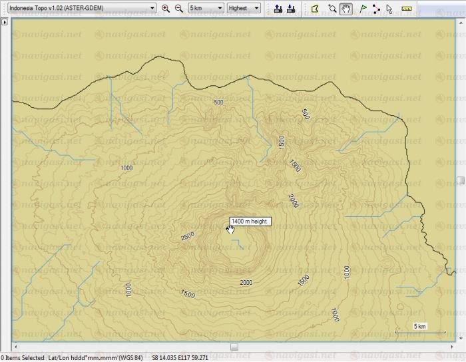Click the 2500 contour label on map
466x362 pixels.
coord(187,236)
